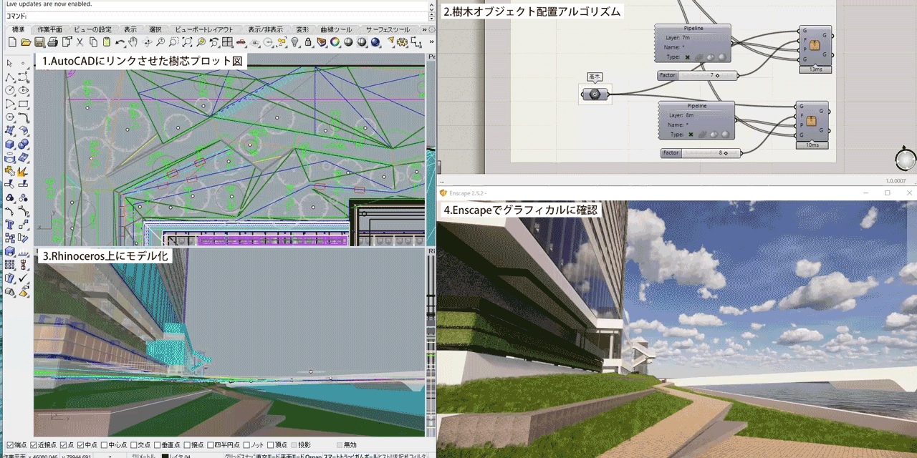Select the box solid tool
917x458 pixels.
coord(11,144)
